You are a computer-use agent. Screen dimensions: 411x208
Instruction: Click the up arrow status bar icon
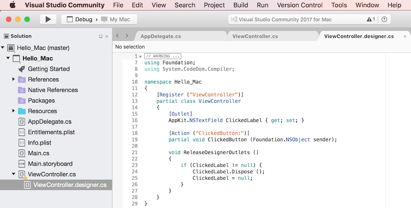click(x=384, y=20)
